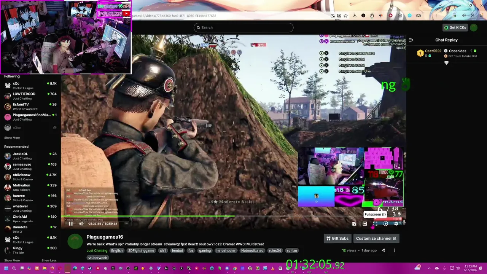Image resolution: width=487 pixels, height=274 pixels.
Task: Mute the video player volume
Action: coord(81,224)
